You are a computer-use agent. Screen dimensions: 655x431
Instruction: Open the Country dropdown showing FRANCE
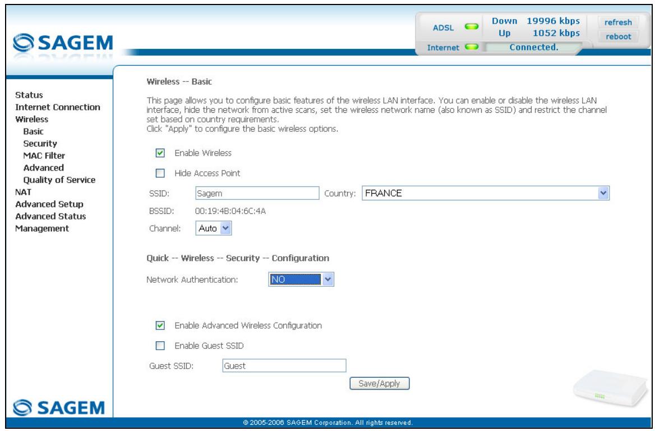click(x=486, y=193)
